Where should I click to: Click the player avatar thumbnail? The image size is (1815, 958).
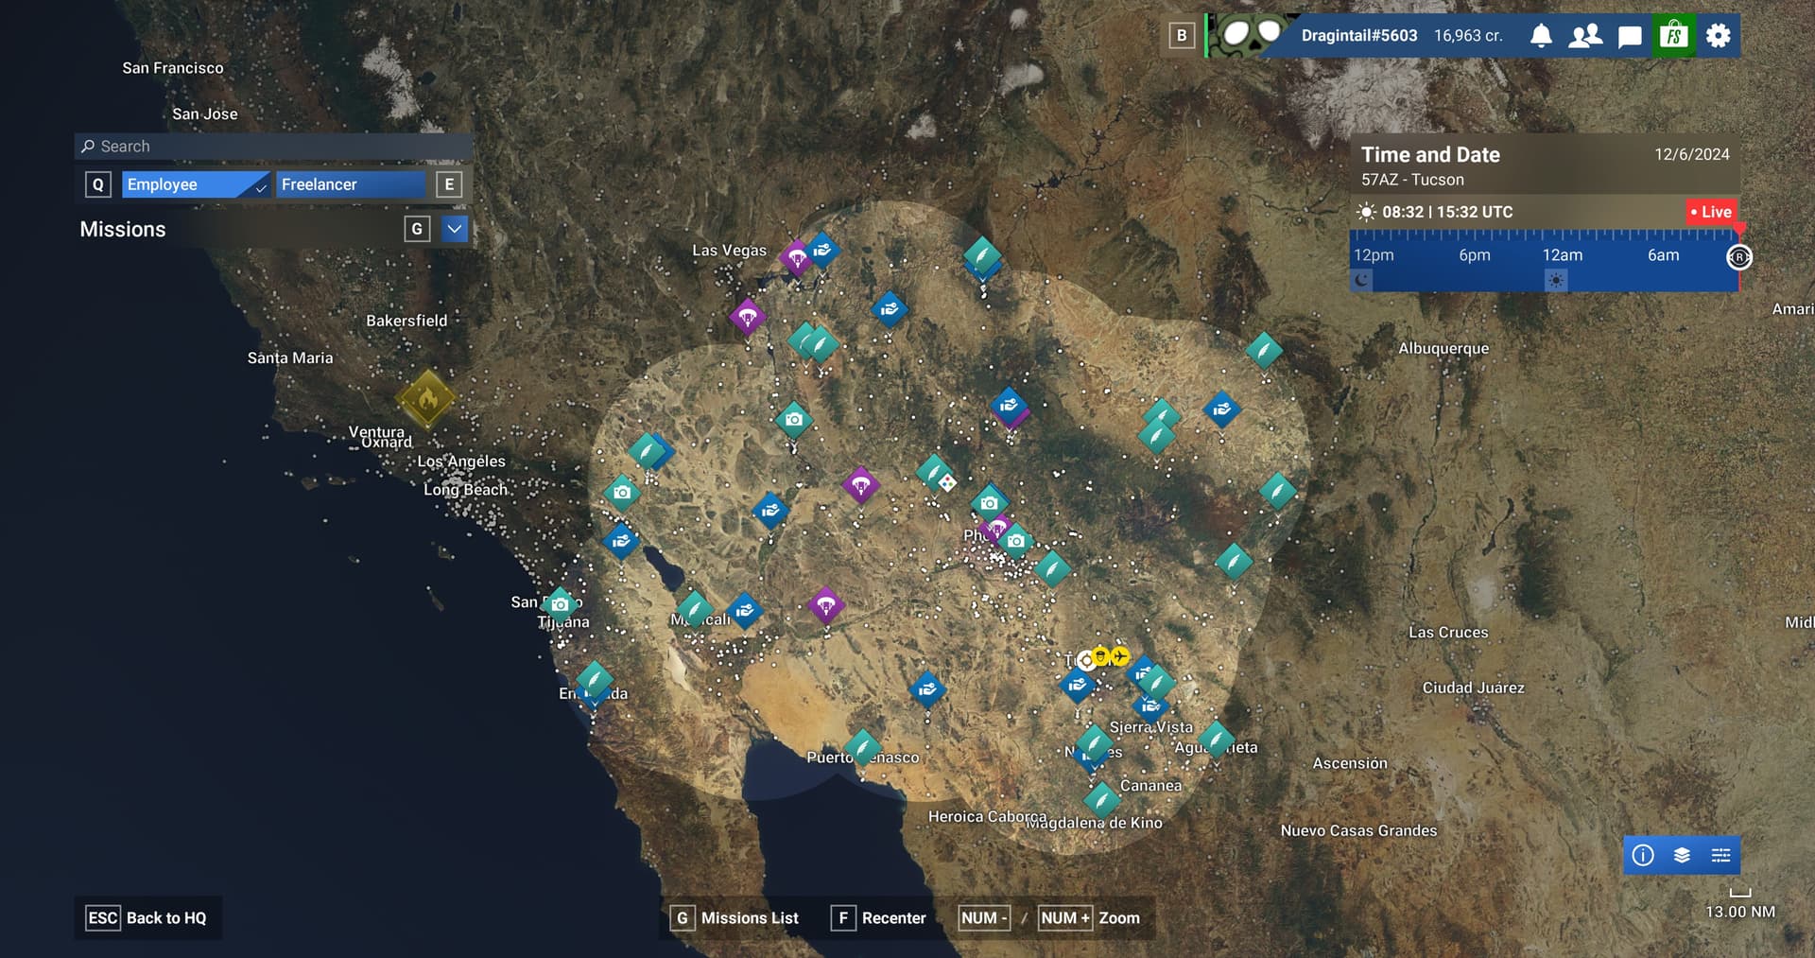click(1250, 35)
